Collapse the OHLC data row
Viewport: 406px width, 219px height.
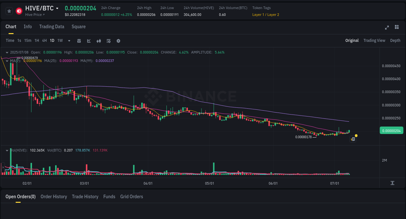coord(7,52)
